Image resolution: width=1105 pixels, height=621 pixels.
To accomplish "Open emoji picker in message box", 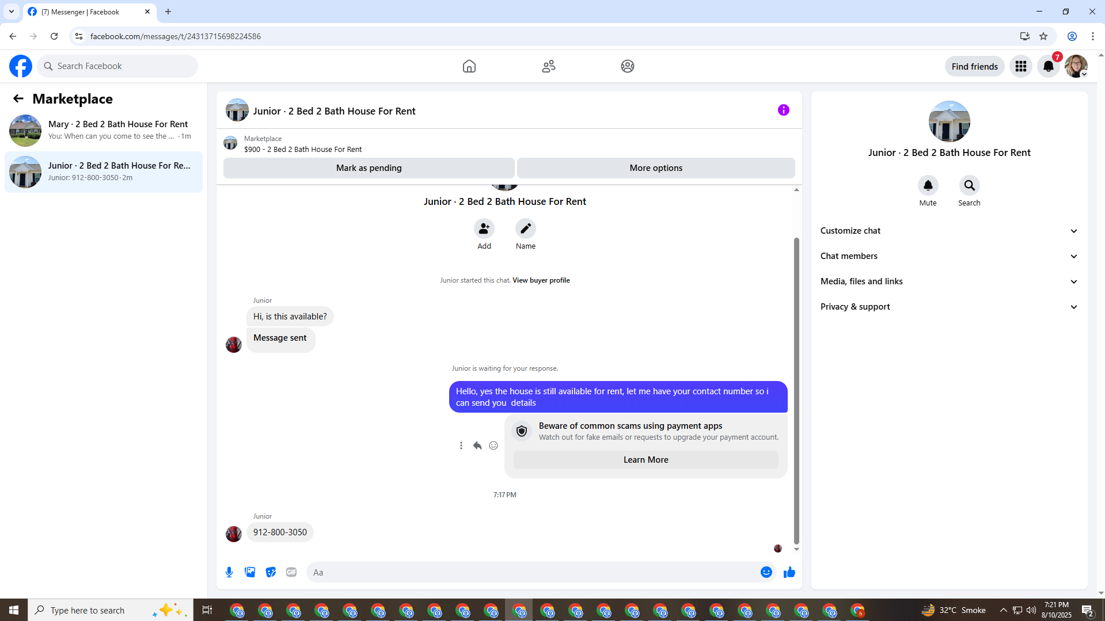I will [x=766, y=572].
